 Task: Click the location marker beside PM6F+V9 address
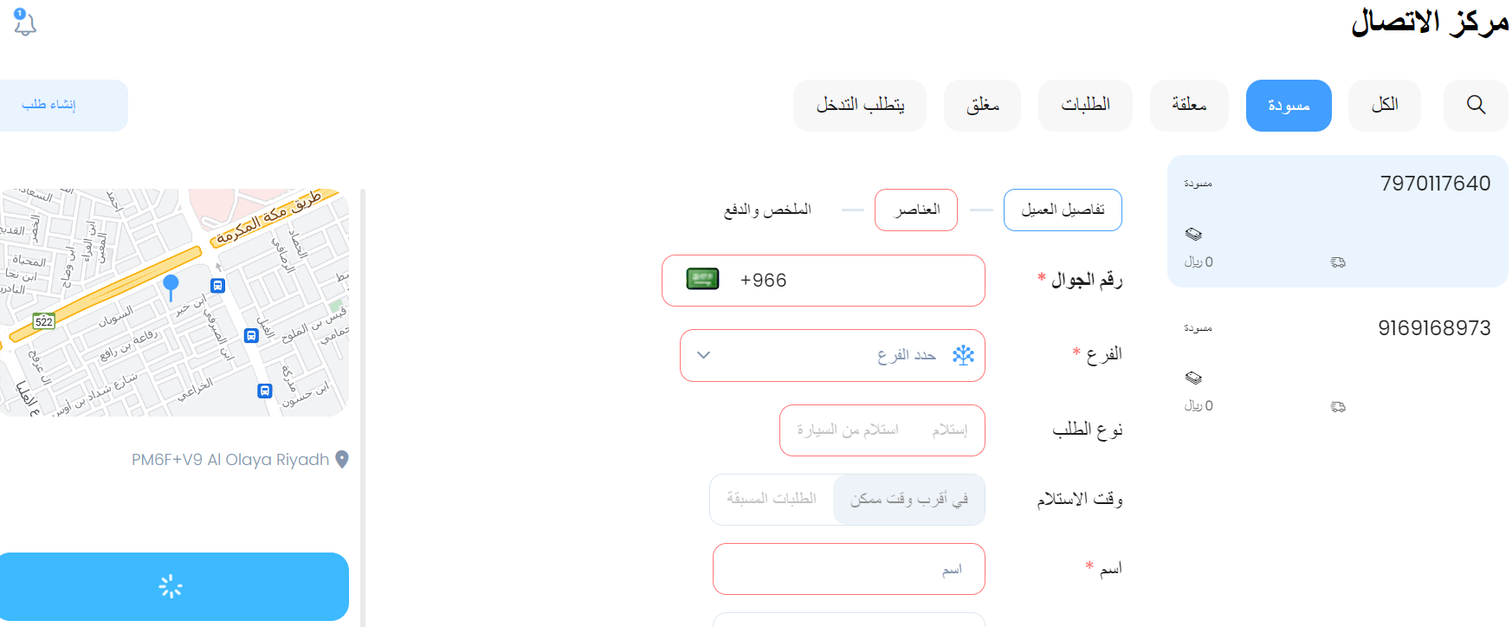(x=342, y=459)
